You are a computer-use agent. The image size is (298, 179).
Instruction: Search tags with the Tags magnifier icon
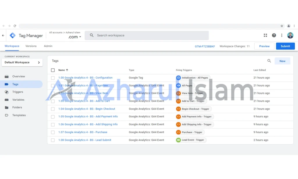(269, 61)
